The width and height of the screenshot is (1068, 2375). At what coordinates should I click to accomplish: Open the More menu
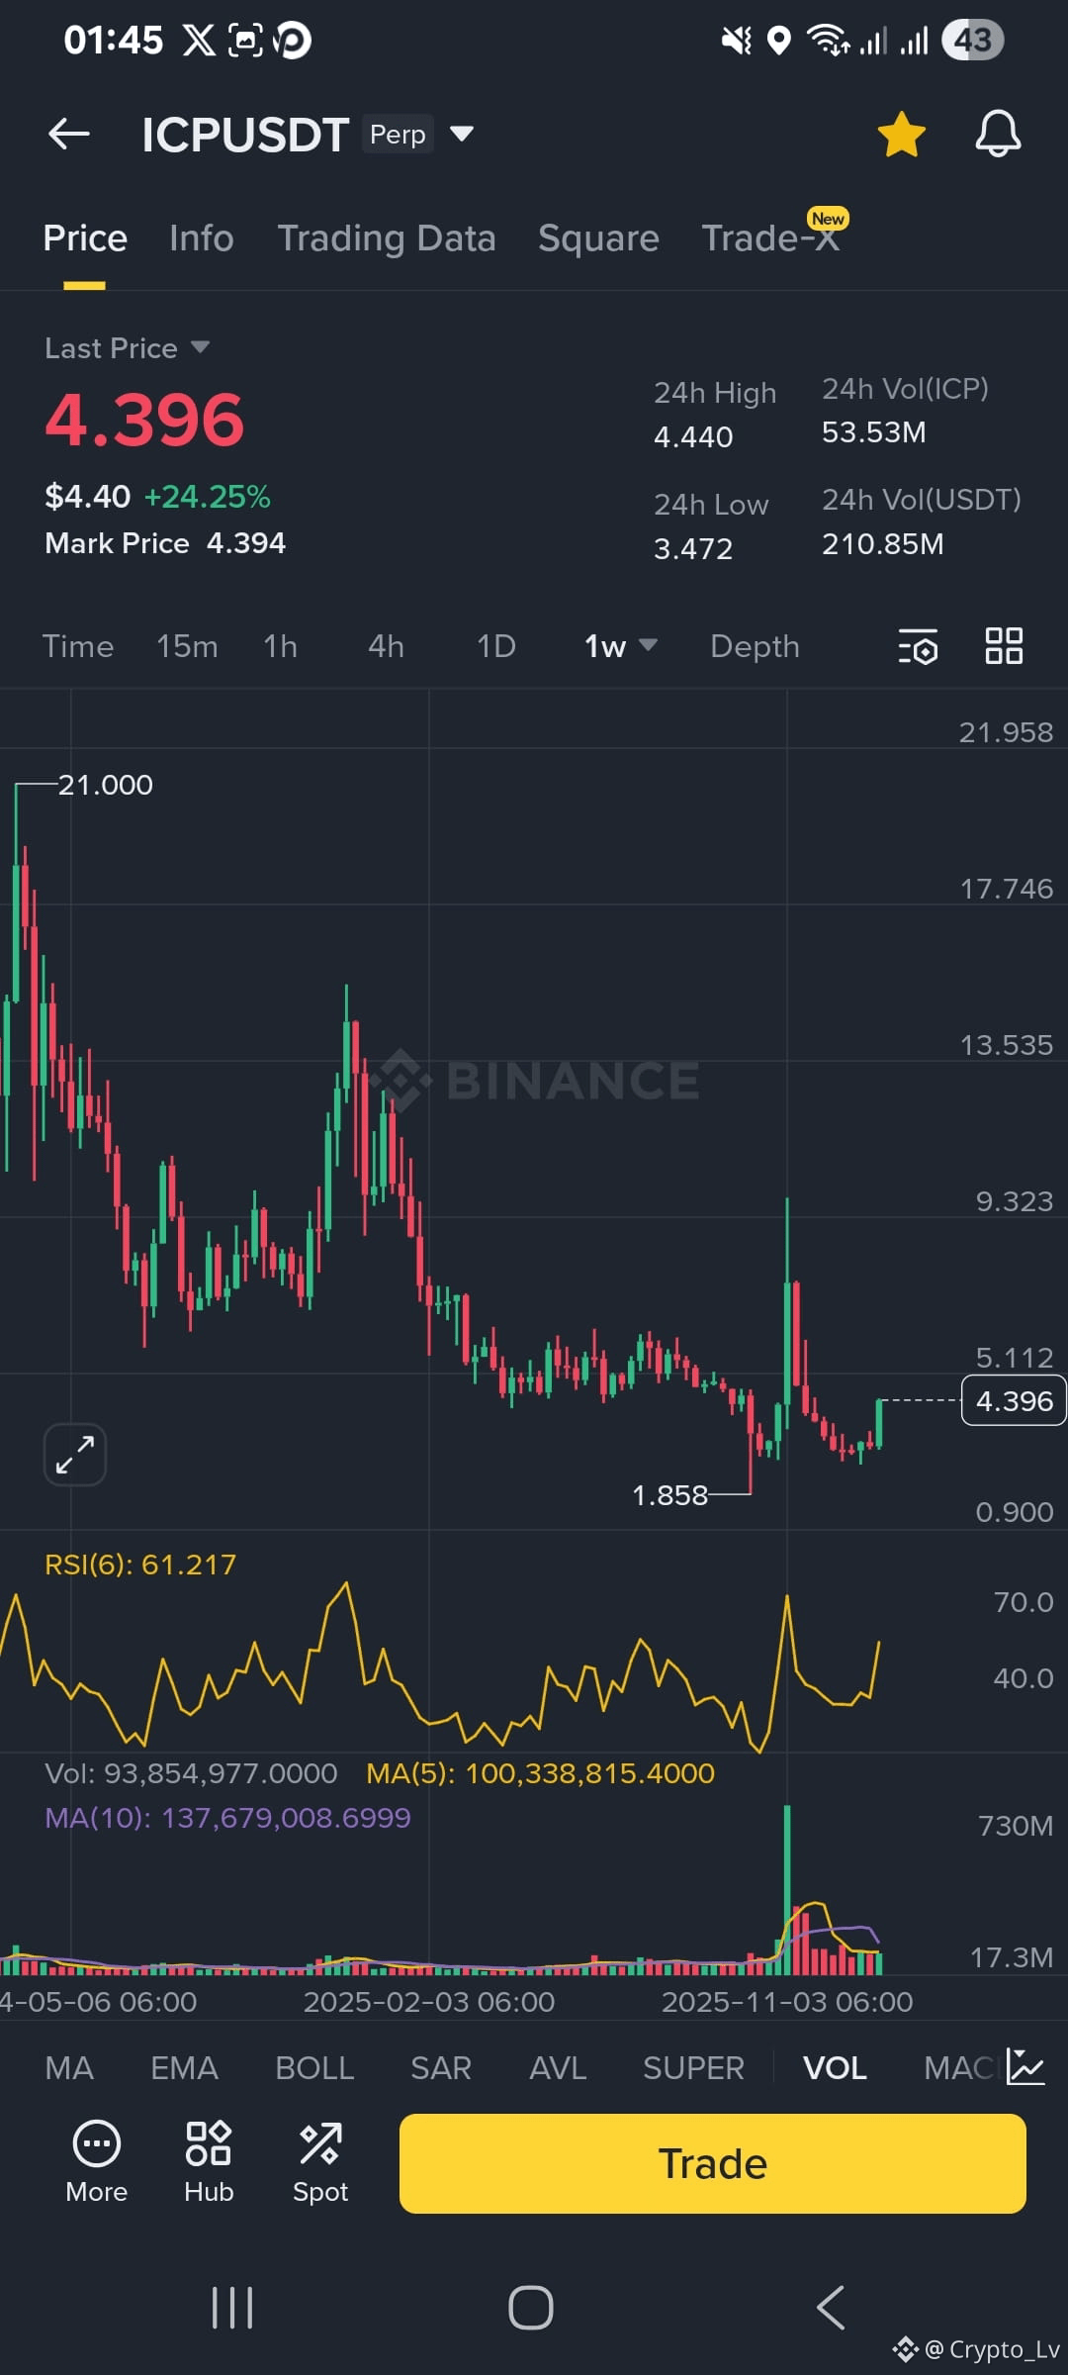[96, 2163]
